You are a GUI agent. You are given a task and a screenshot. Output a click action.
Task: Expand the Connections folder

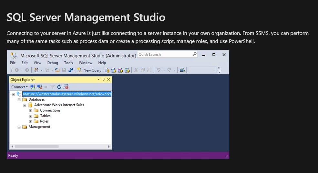30,111
